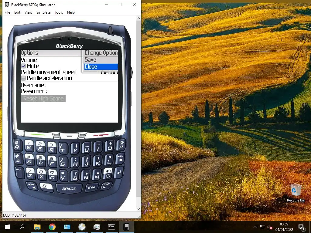Tap the J key on keypad
This screenshot has height=233, width=311.
(86, 161)
